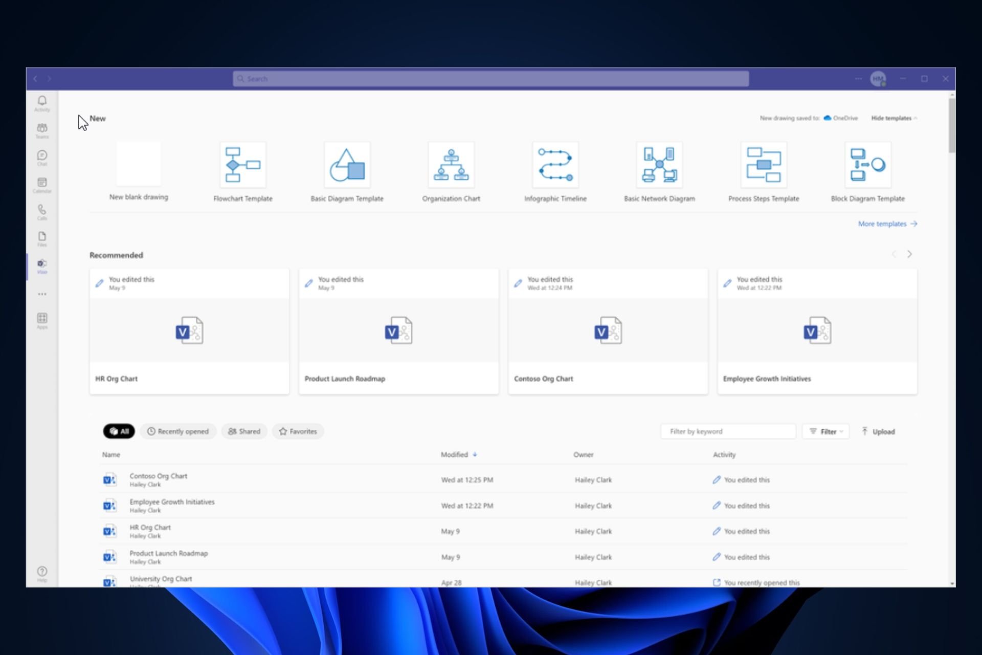Screen dimensions: 982x655
Task: Open the HR Org Chart recommended card
Action: point(189,331)
